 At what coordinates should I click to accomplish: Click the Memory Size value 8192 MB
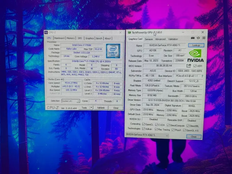point(152,95)
